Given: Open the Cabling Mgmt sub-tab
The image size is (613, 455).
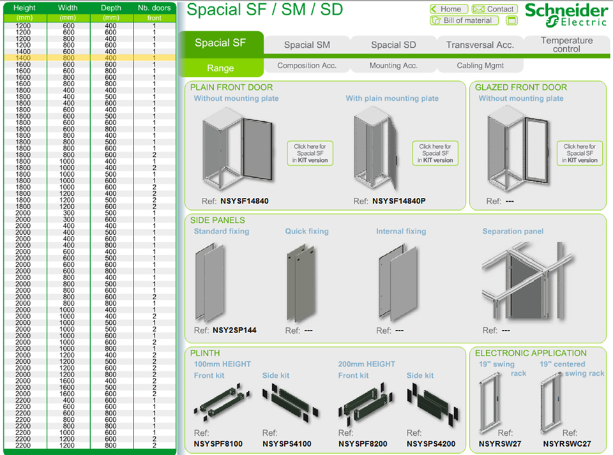Looking at the screenshot, I should click(x=480, y=66).
